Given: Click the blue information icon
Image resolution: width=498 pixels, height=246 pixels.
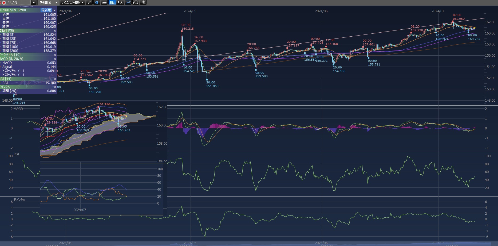Looking at the screenshot, I should (97, 2).
